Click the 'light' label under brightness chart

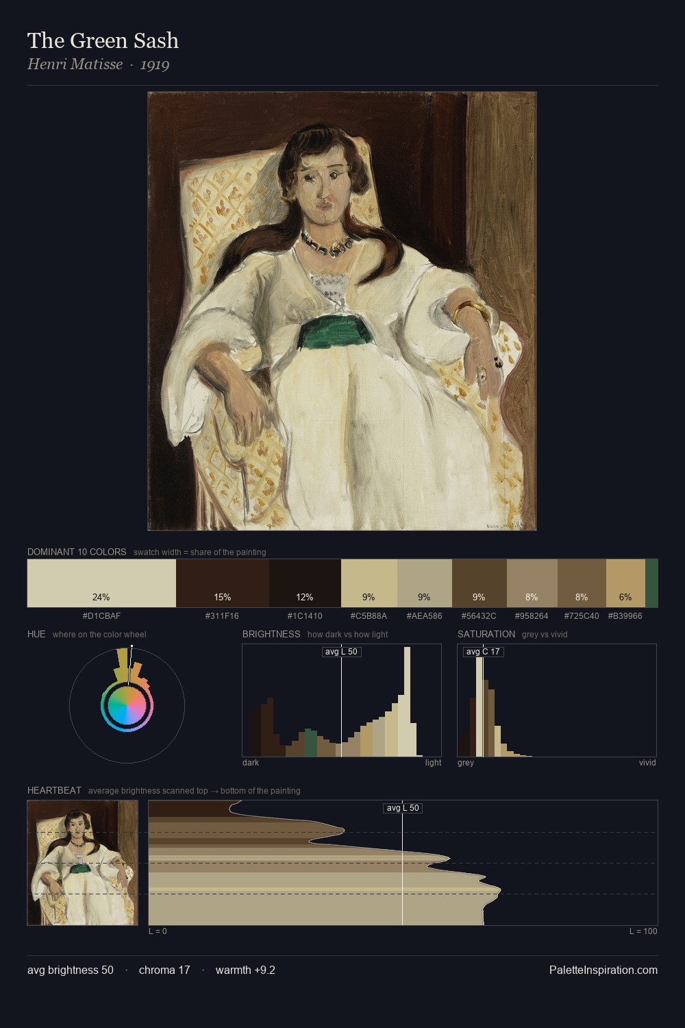[433, 763]
